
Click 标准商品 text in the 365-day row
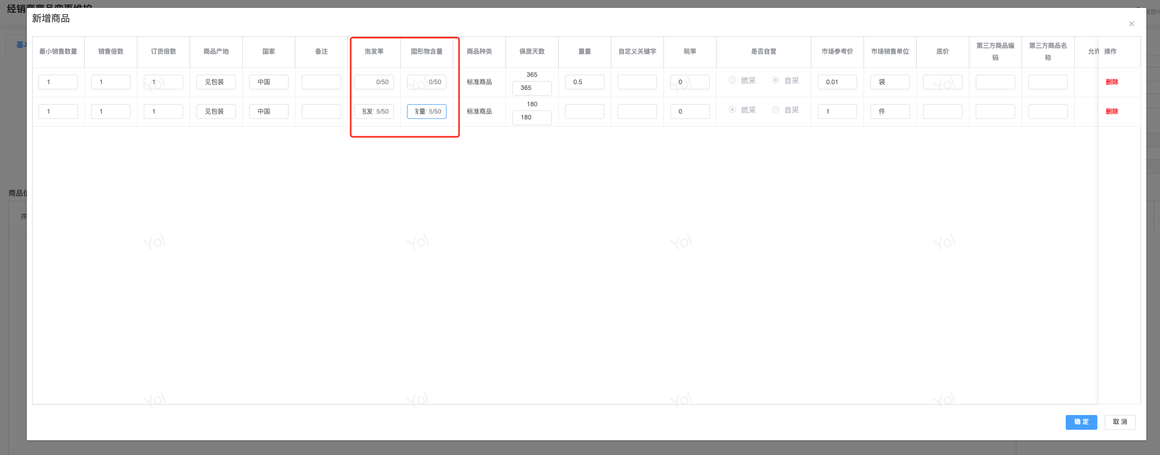point(479,82)
